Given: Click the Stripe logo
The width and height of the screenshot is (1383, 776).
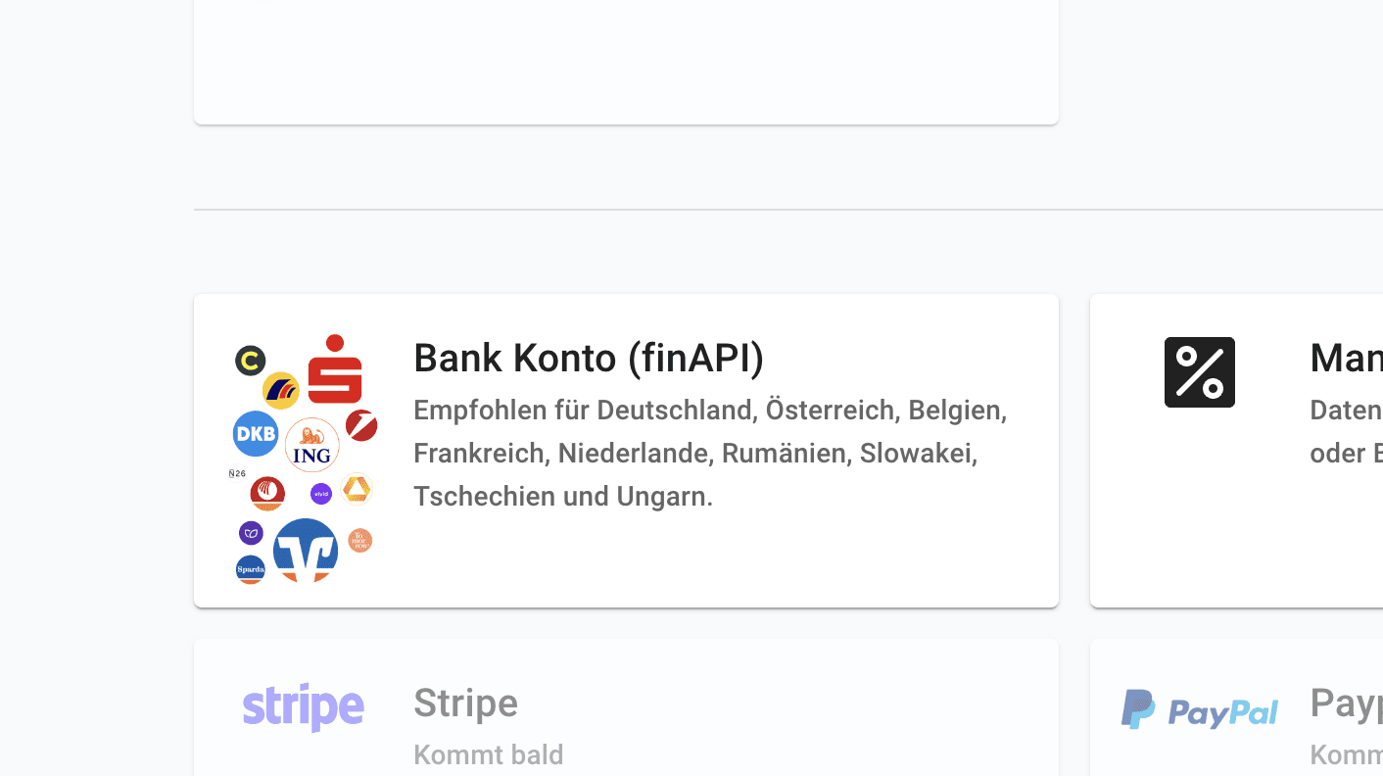Looking at the screenshot, I should click(x=304, y=706).
